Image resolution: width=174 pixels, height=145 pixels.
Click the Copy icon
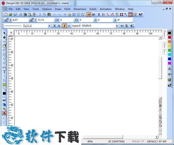45,15
